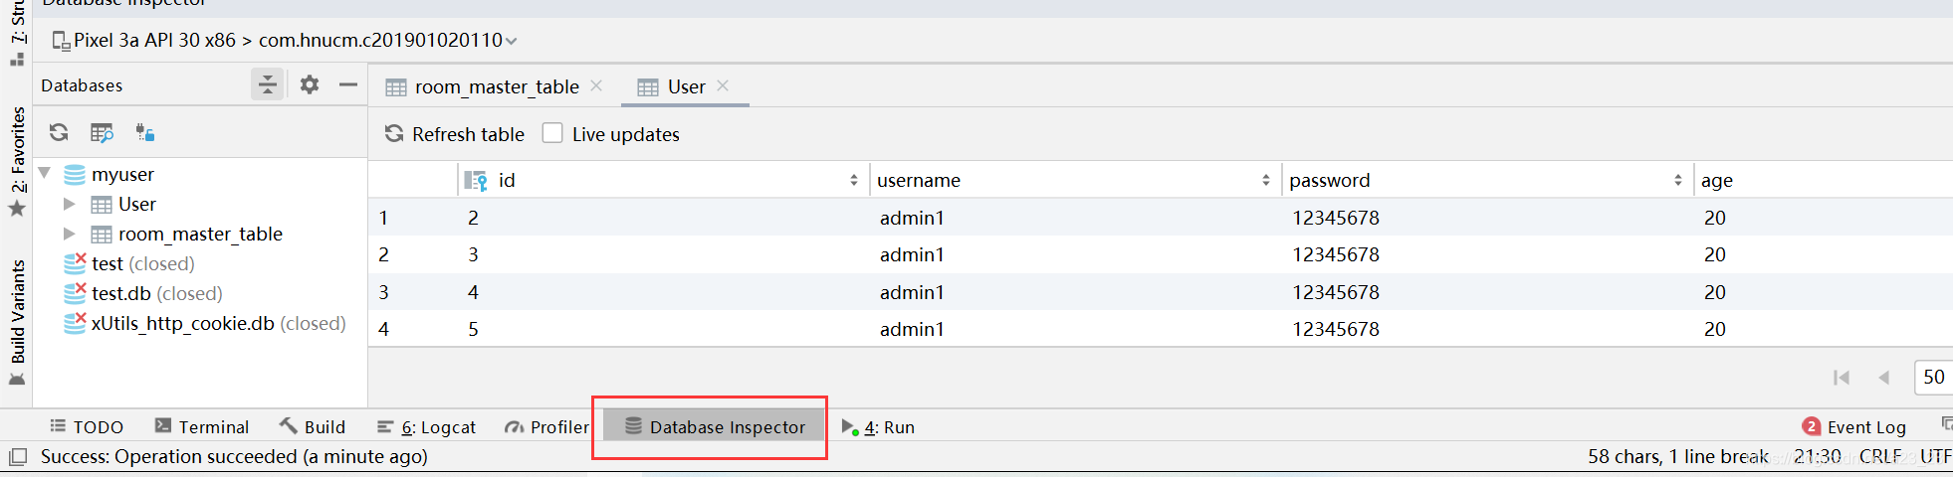Go to previous page arrow
Screen dimensions: 1953x477
point(1883,378)
